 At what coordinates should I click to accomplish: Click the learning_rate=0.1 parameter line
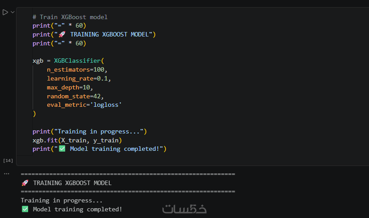click(79, 79)
